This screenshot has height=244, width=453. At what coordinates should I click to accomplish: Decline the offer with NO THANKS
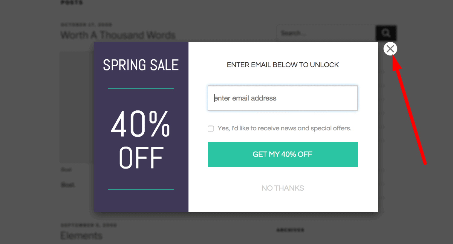click(x=283, y=188)
